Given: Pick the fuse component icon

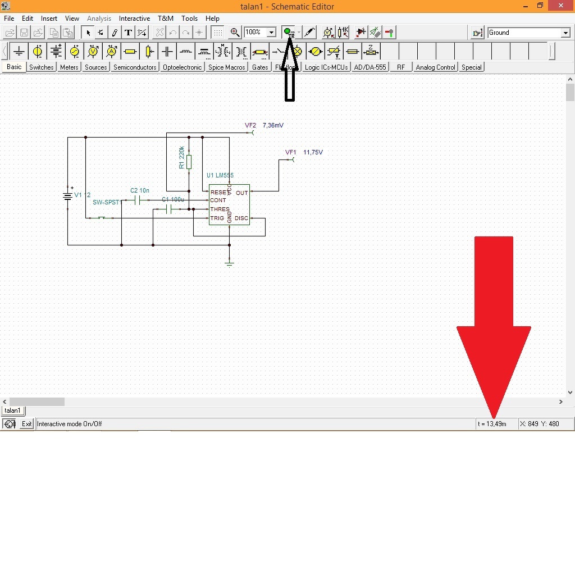Looking at the screenshot, I should pyautogui.click(x=353, y=51).
